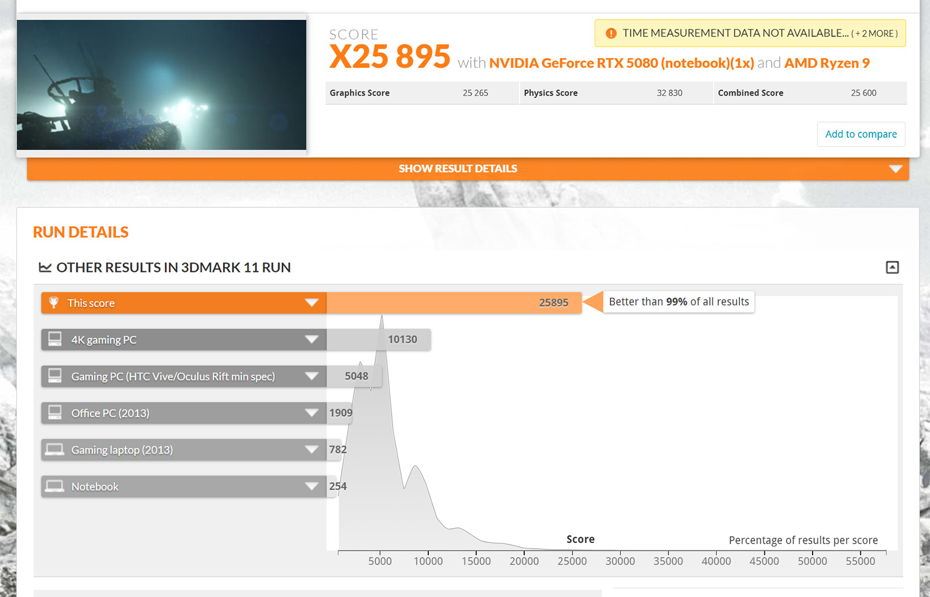Click the Physics Score value 32 830
Screen dimensions: 930x597
click(670, 93)
